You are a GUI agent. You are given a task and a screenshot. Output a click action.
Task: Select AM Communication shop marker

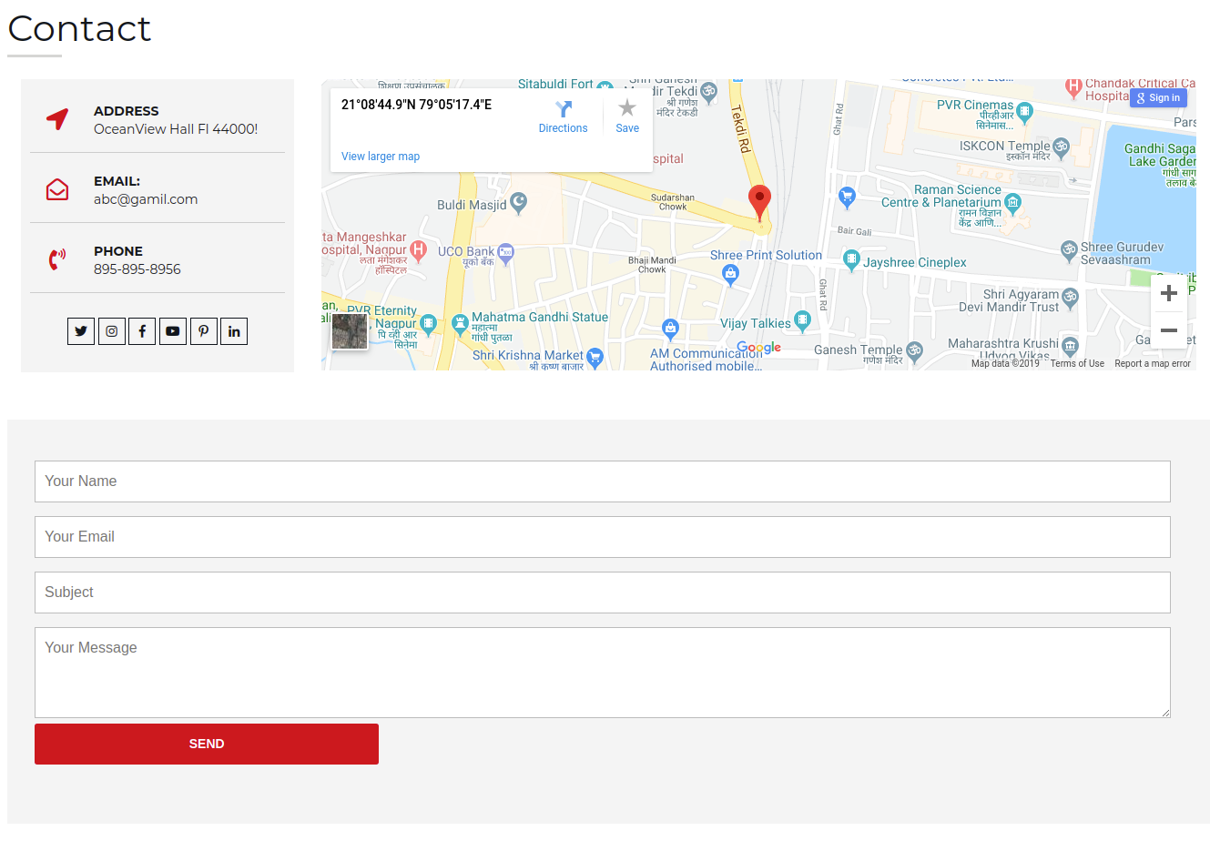click(670, 328)
